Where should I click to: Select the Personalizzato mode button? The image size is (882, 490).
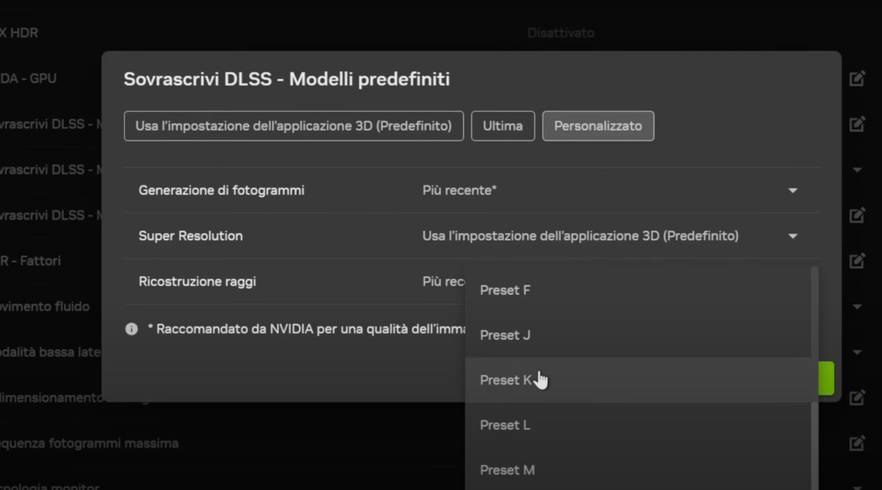click(x=598, y=126)
